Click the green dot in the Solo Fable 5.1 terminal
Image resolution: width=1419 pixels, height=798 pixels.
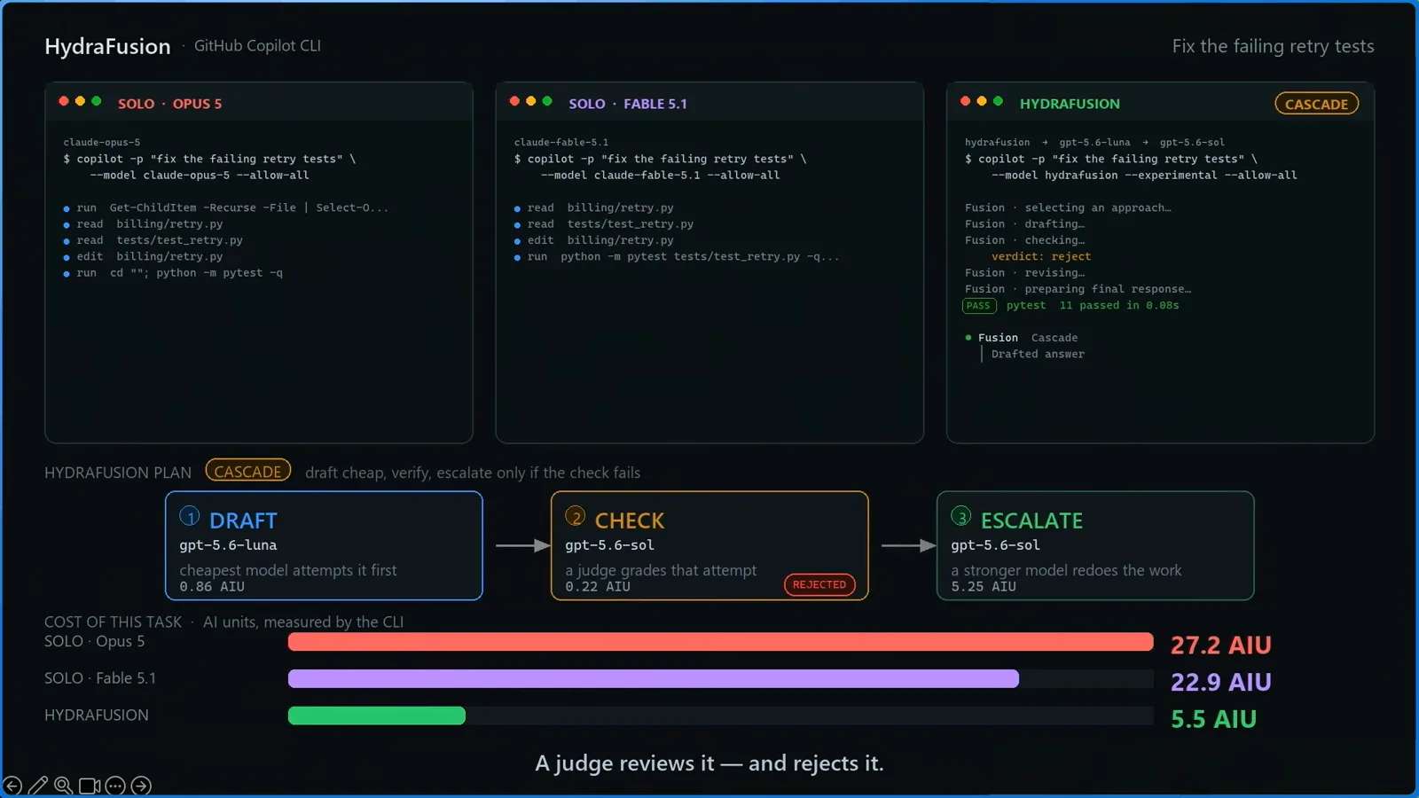click(x=547, y=101)
